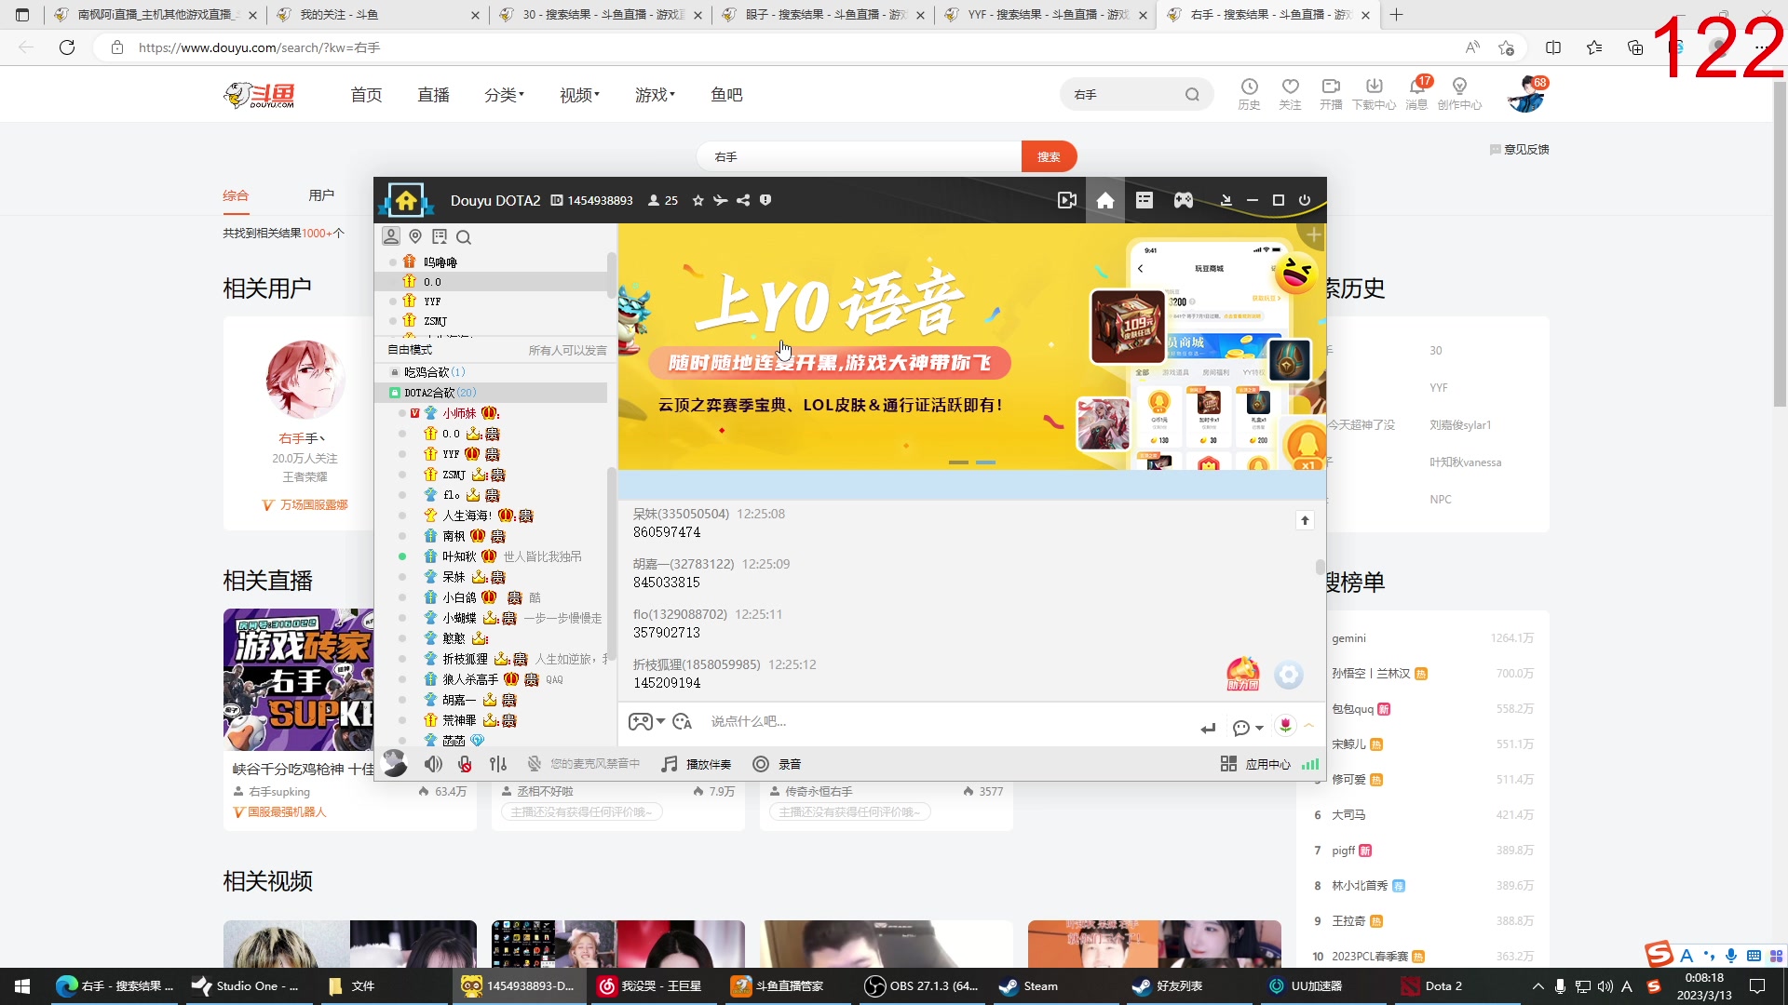Screen dimensions: 1788x1005
Task: Open the cheer team 助力团 icon
Action: tap(1243, 674)
